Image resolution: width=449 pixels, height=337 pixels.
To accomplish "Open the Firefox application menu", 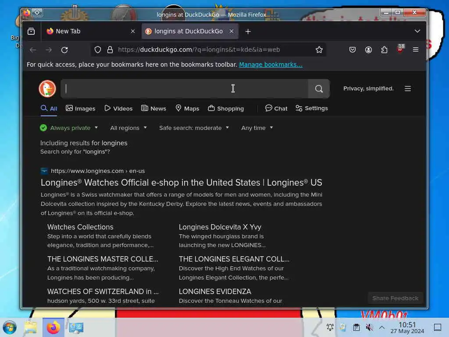I will click(416, 50).
